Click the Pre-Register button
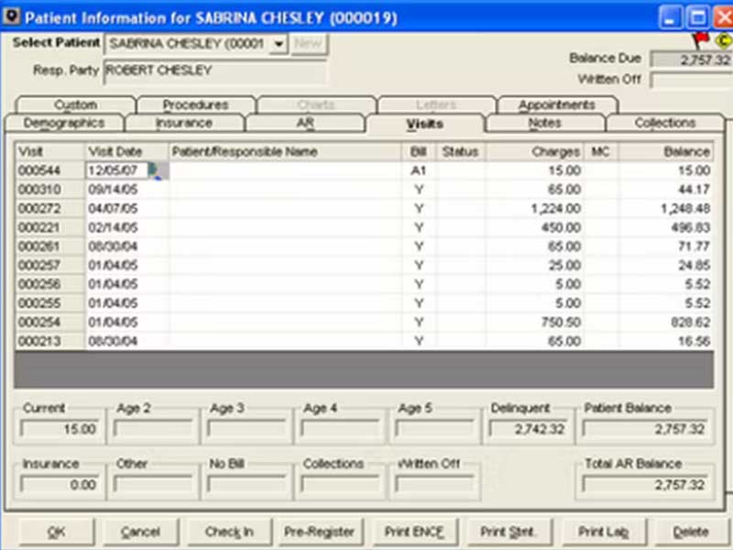Viewport: 733px width, 550px height. [319, 532]
